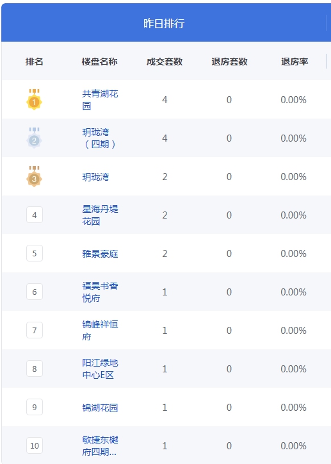
Task: Click the rank 6 number badge
Action: (35, 292)
